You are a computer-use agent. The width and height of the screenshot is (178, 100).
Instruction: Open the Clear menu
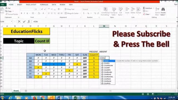point(147,14)
